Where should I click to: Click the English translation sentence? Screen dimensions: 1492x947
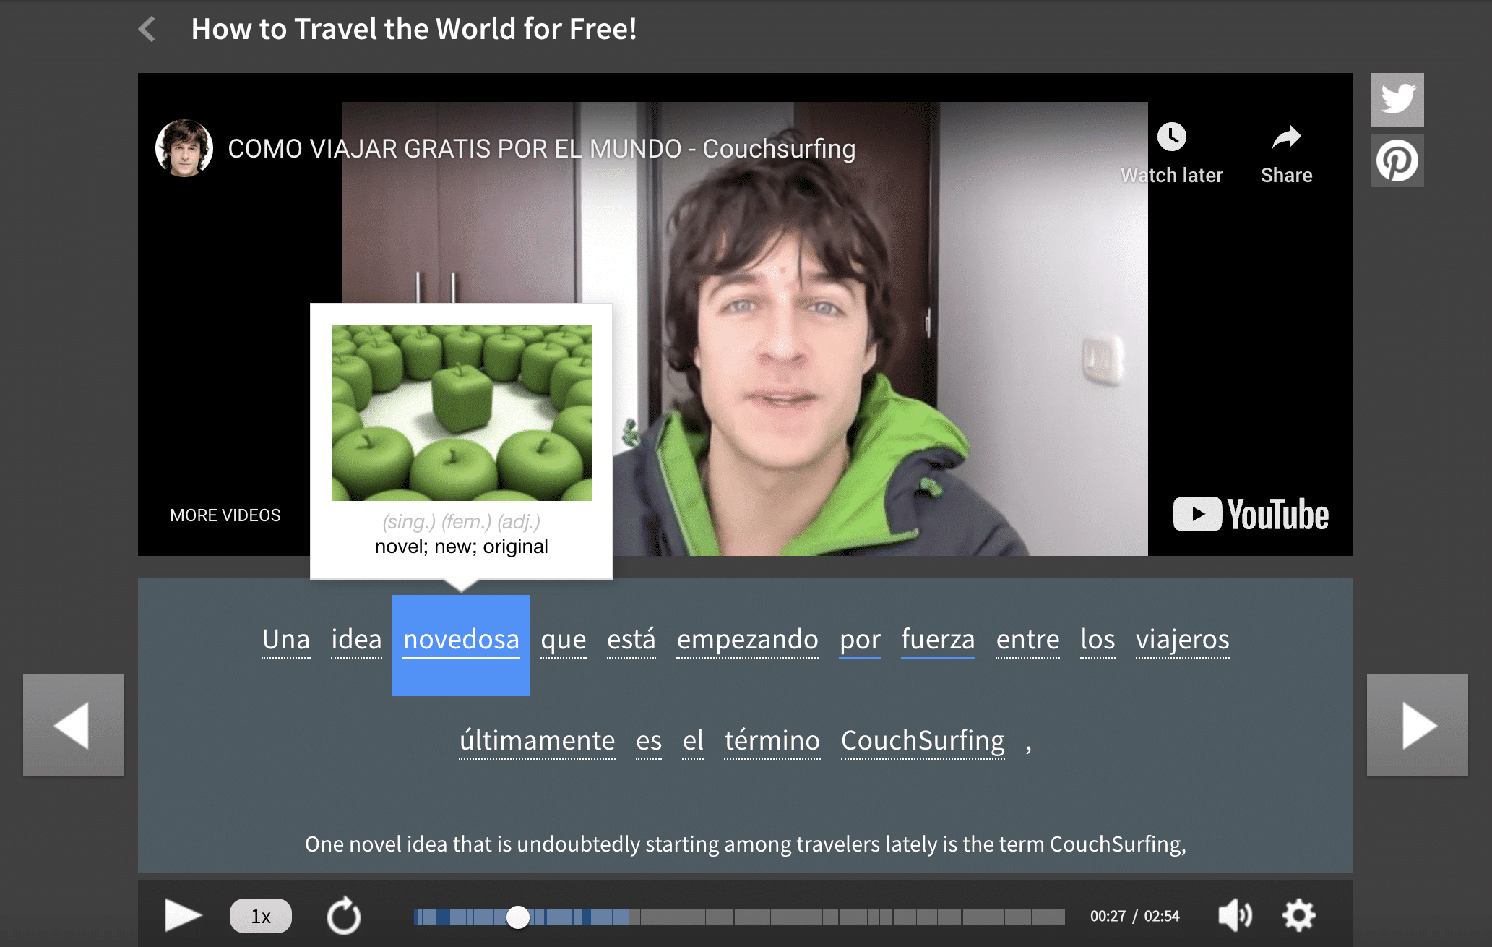click(x=745, y=844)
